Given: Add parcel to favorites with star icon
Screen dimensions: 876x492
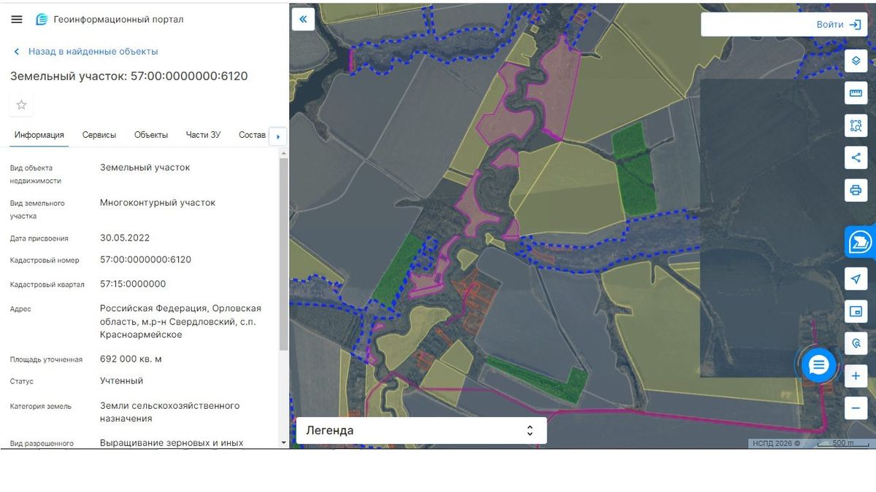Looking at the screenshot, I should pyautogui.click(x=21, y=104).
